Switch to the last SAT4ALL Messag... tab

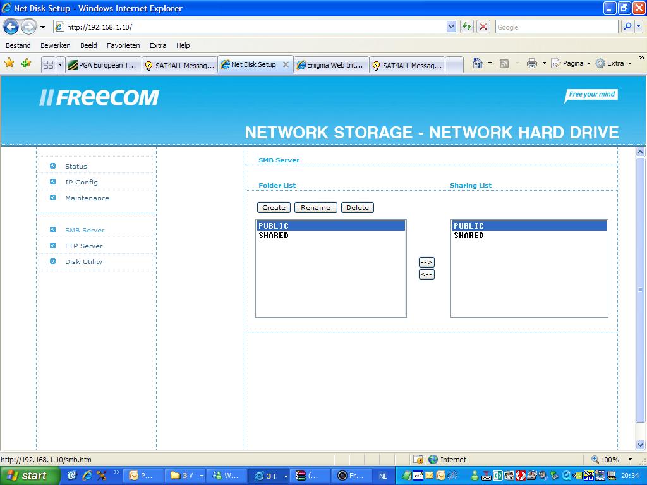click(408, 65)
